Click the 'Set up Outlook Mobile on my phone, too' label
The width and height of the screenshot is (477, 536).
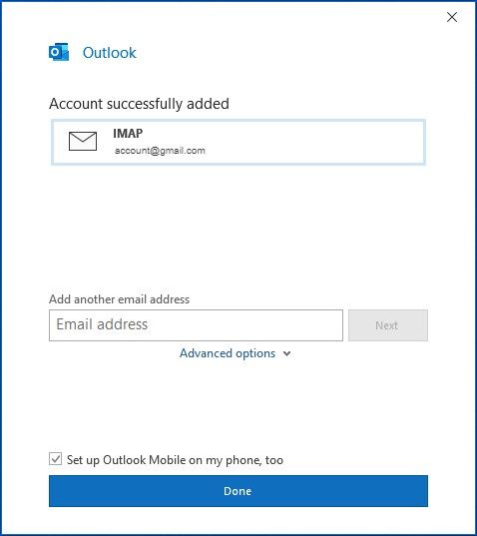point(175,460)
